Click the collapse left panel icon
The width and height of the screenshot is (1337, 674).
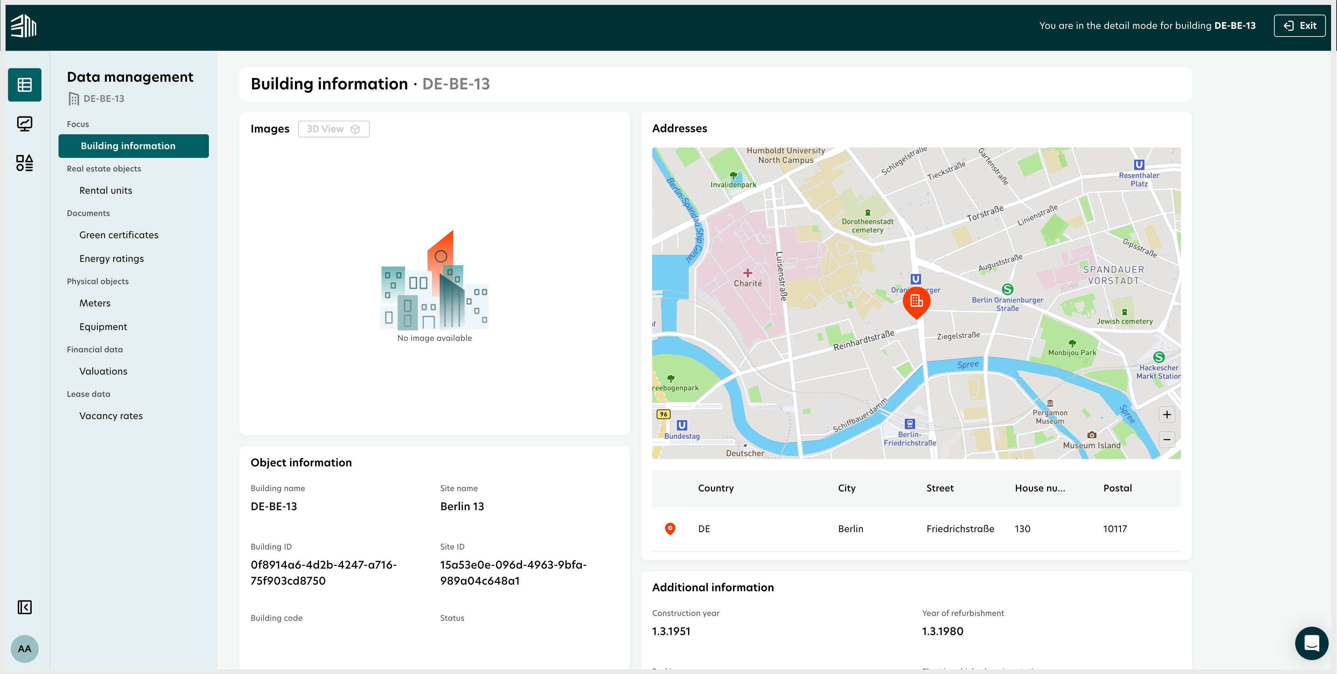24,607
